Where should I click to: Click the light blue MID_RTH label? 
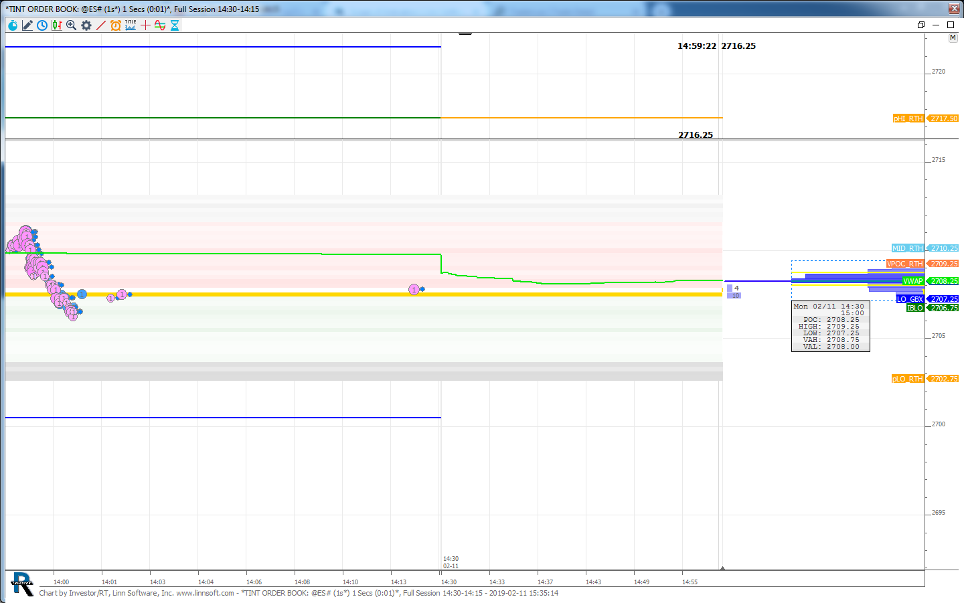click(x=907, y=248)
